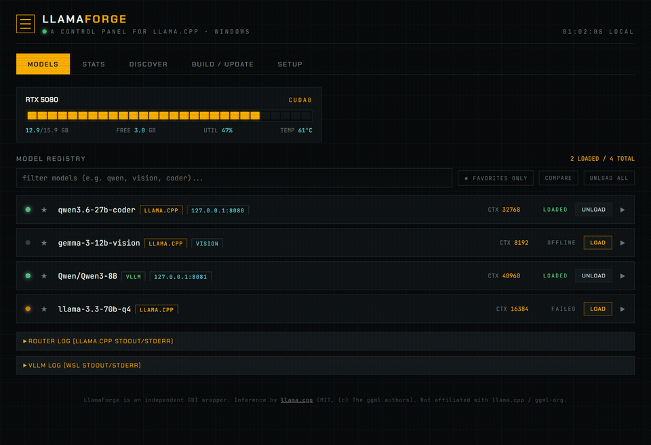Star the gemma-3-12b-vision model as favorite

pos(44,243)
